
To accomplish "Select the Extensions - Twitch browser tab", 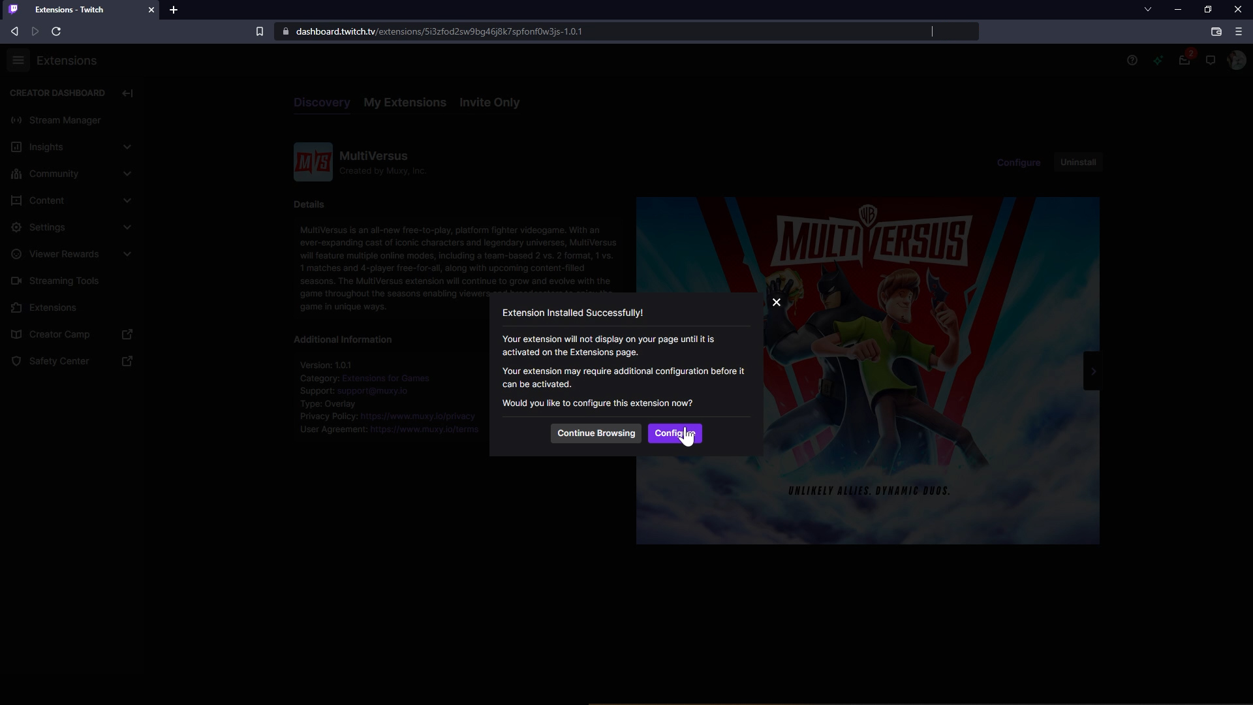I will [80, 10].
